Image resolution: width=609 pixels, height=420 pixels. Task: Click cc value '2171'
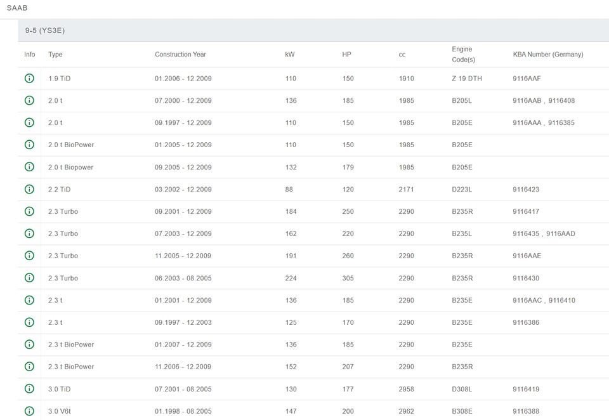[406, 190]
